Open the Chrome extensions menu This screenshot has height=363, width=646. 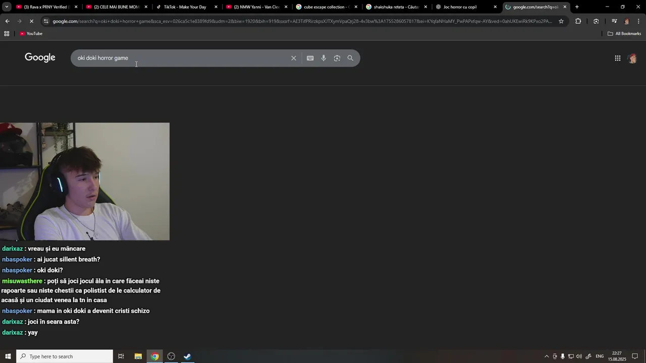click(x=578, y=21)
